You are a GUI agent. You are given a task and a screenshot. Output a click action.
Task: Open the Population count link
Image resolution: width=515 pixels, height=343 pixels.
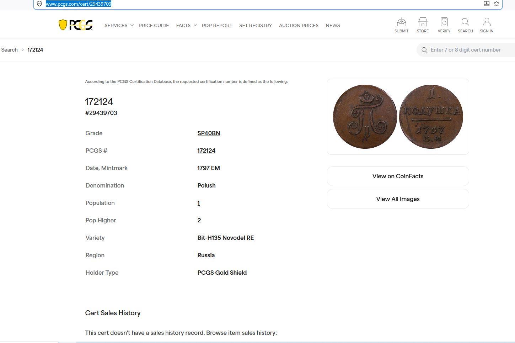pyautogui.click(x=198, y=203)
